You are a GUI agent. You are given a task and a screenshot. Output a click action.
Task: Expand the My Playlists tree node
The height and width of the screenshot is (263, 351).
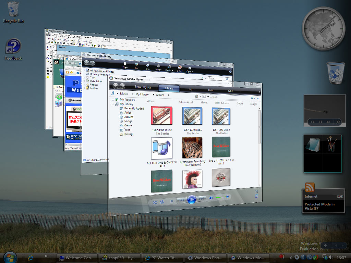(x=113, y=100)
